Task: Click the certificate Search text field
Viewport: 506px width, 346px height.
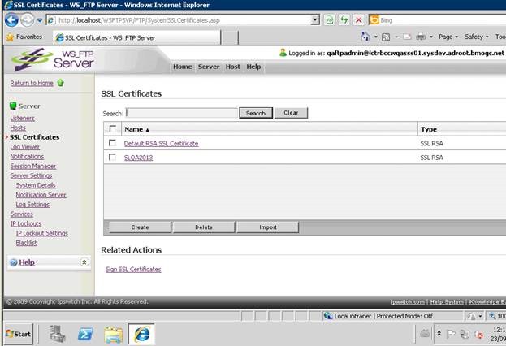Action: point(182,113)
